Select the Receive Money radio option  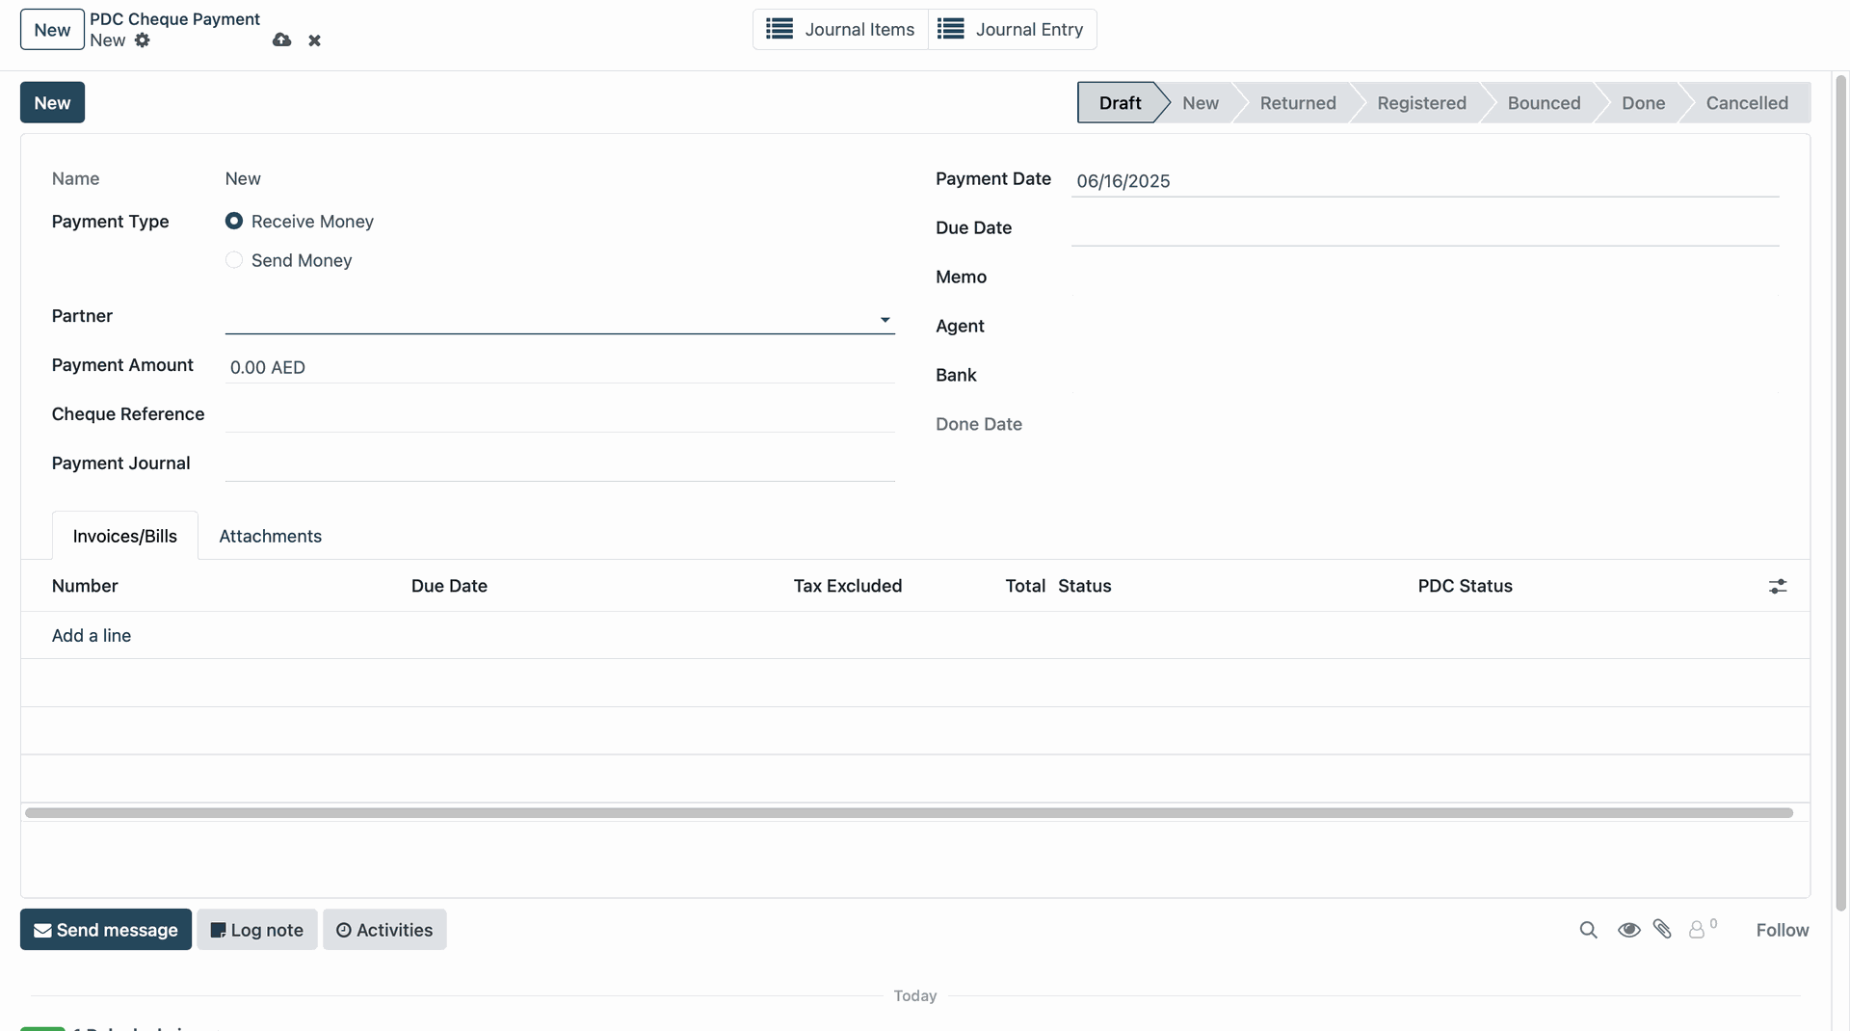[x=234, y=222]
